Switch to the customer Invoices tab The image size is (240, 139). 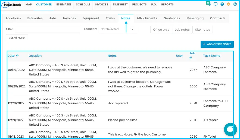(x=70, y=18)
